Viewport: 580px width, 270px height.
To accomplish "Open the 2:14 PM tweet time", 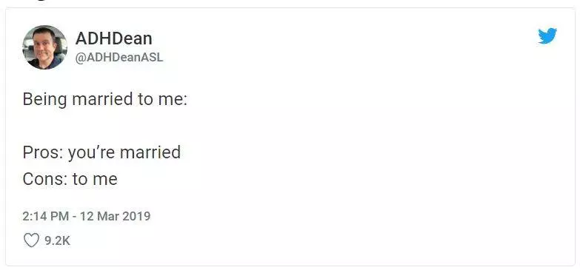I will (45, 216).
